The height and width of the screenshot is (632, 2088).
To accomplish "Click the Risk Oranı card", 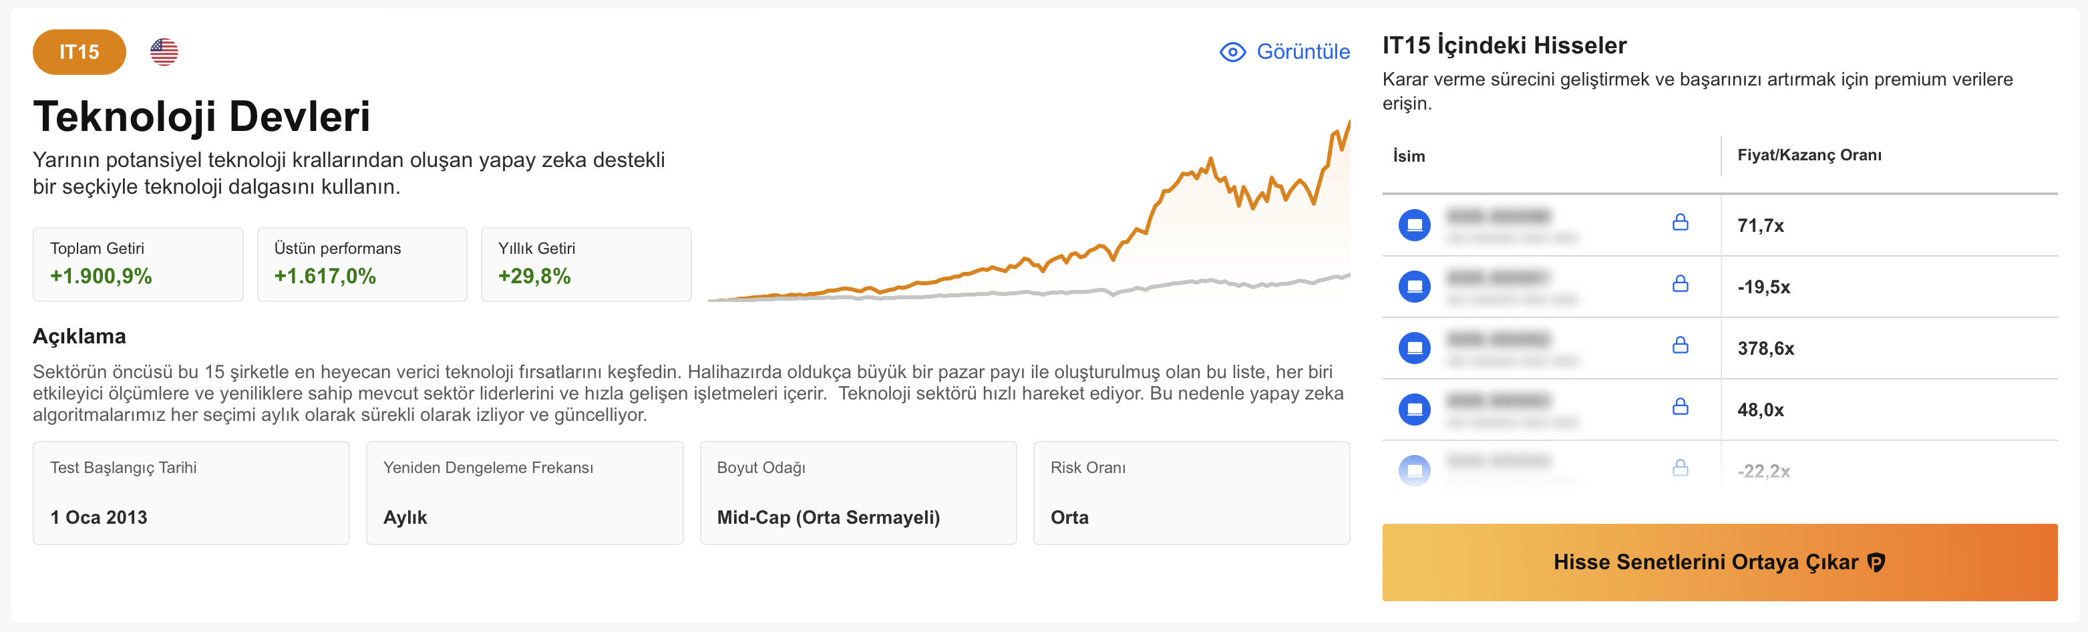I will pyautogui.click(x=1191, y=492).
